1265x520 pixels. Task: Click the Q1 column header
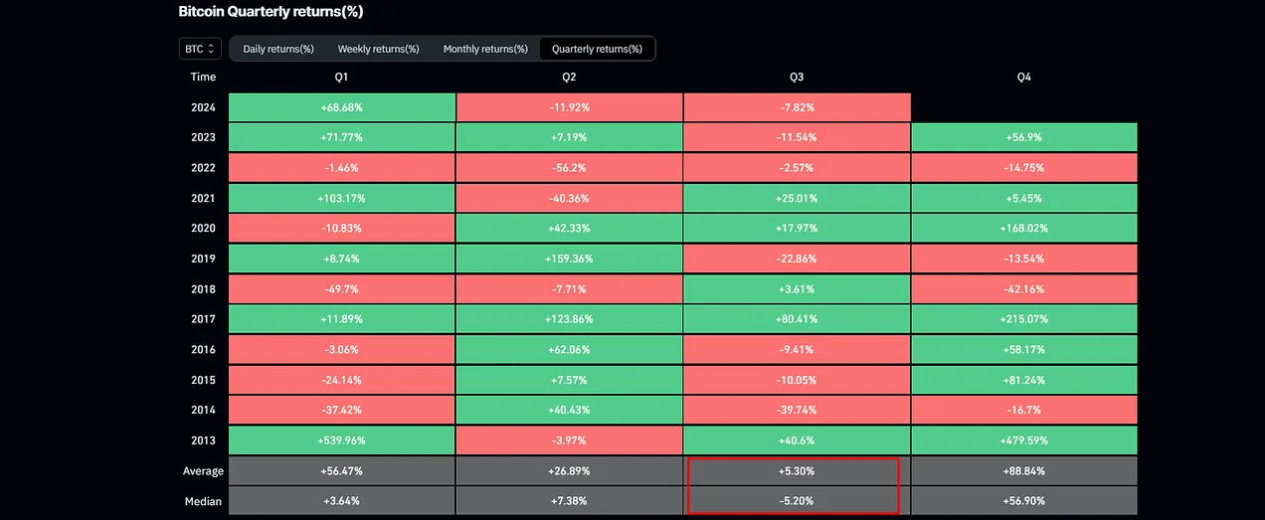click(341, 77)
